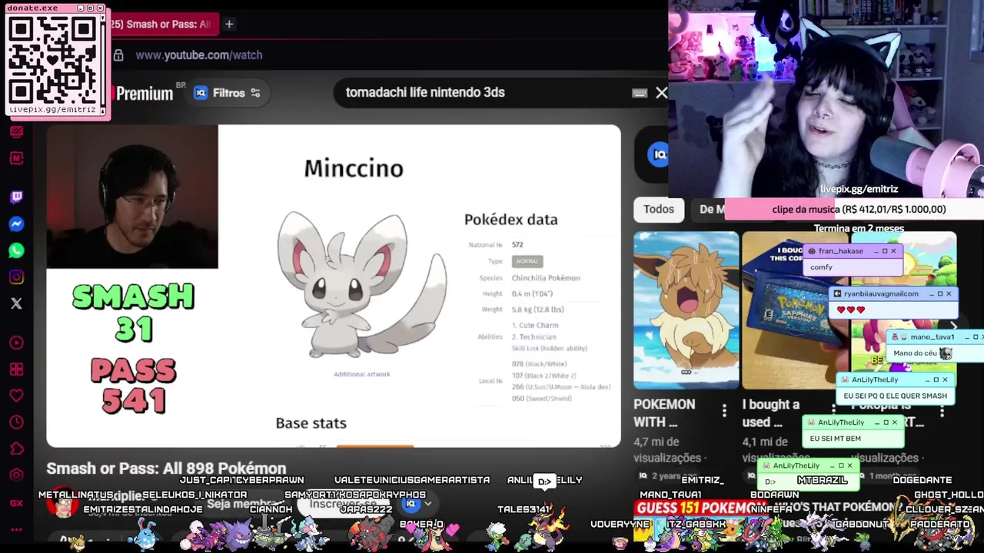
Task: Open extensions cube icon in sidebar
Action: click(x=16, y=449)
